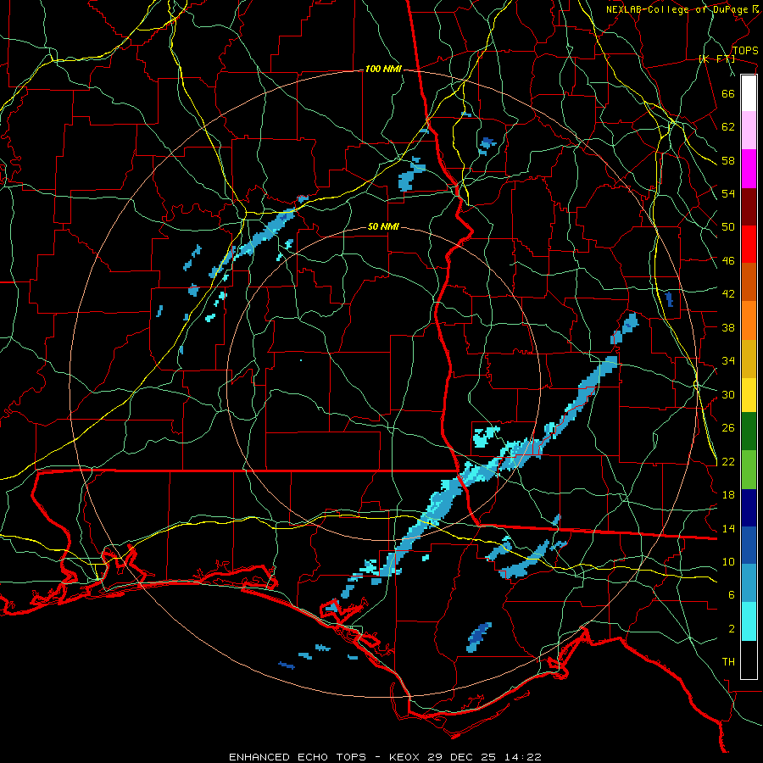Image resolution: width=763 pixels, height=763 pixels.
Task: Click the NEXLAB-College of DuPage text
Action: click(x=677, y=9)
